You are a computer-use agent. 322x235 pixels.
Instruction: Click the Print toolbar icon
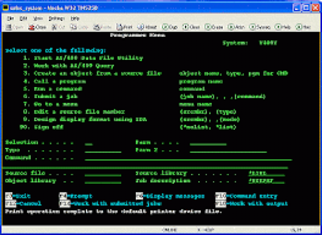coord(124,27)
